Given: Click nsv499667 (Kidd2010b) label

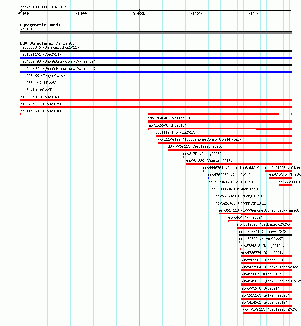Looking at the screenshot, I should (262, 274).
